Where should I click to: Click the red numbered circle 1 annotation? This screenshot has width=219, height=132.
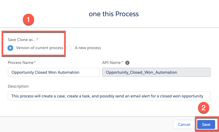pyautogui.click(x=28, y=19)
